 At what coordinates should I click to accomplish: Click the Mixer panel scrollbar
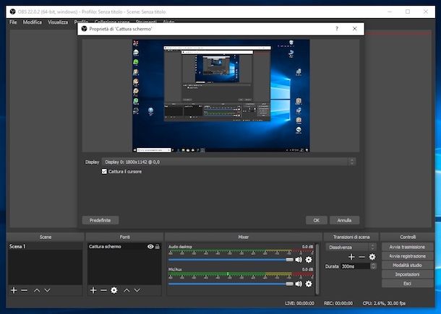(317, 269)
